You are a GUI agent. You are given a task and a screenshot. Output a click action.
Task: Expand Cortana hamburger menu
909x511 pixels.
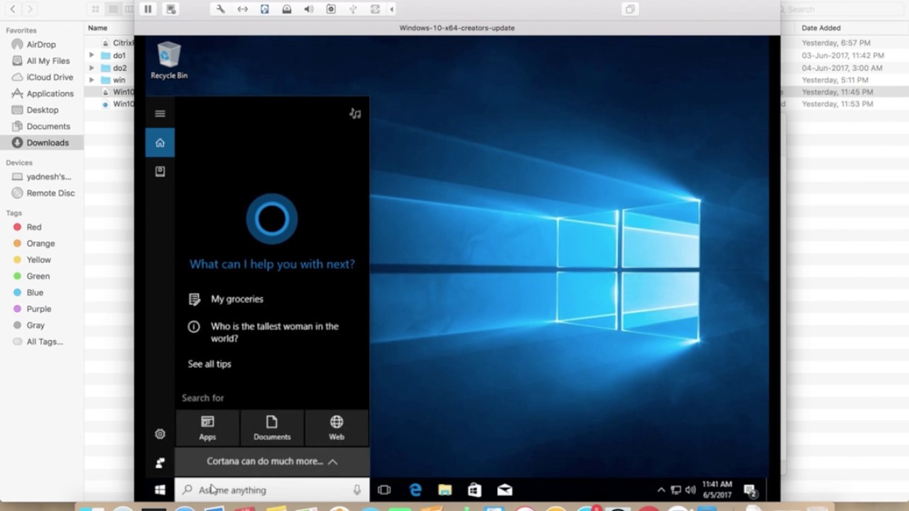coord(160,114)
